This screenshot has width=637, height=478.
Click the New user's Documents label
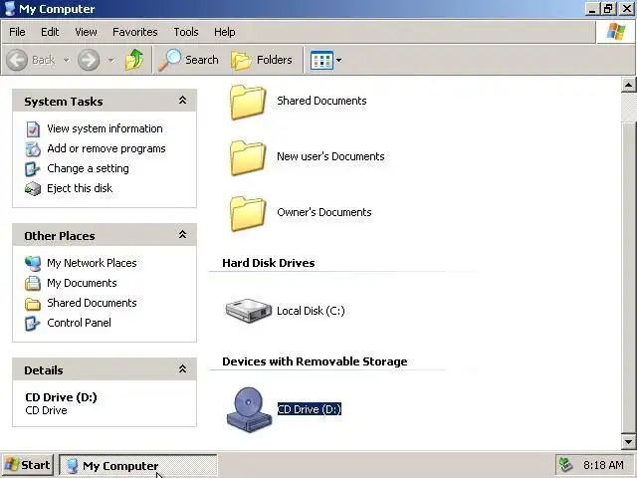coord(330,156)
